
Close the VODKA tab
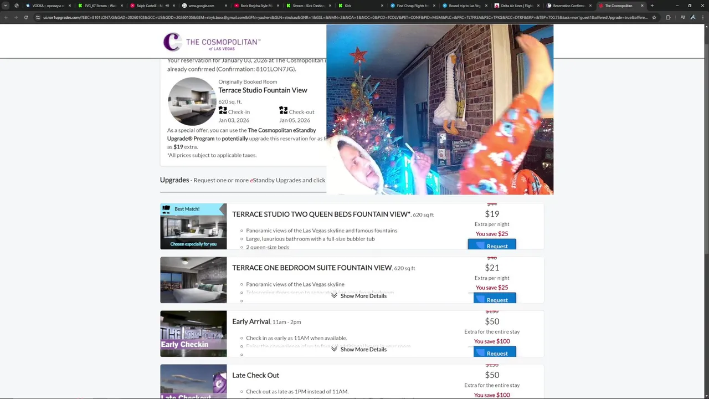tap(69, 6)
